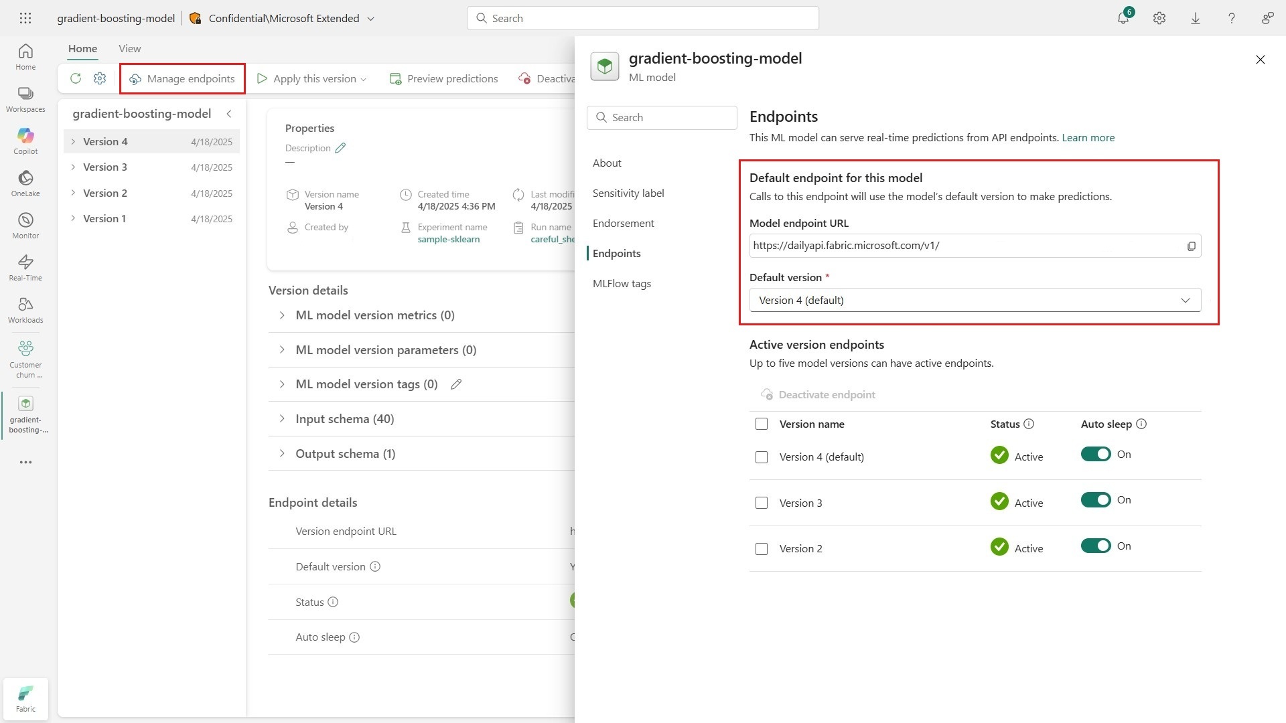The image size is (1286, 723).
Task: Click the settings panel Search field
Action: pos(662,117)
